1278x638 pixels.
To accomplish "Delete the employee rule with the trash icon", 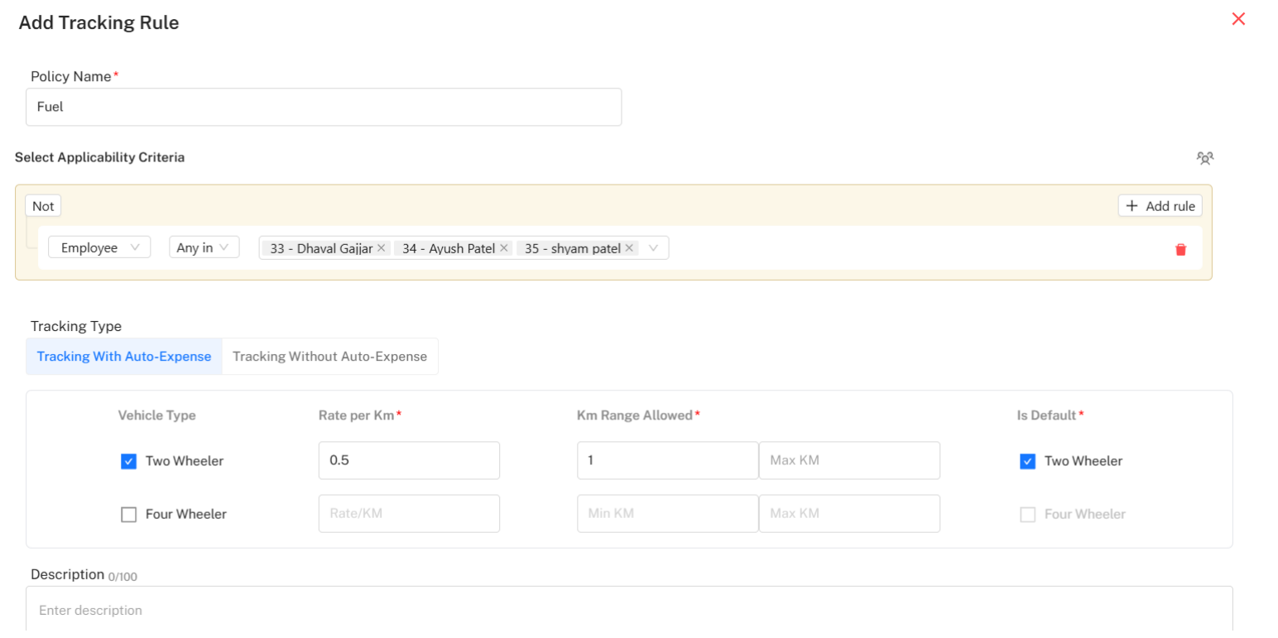I will pyautogui.click(x=1181, y=249).
